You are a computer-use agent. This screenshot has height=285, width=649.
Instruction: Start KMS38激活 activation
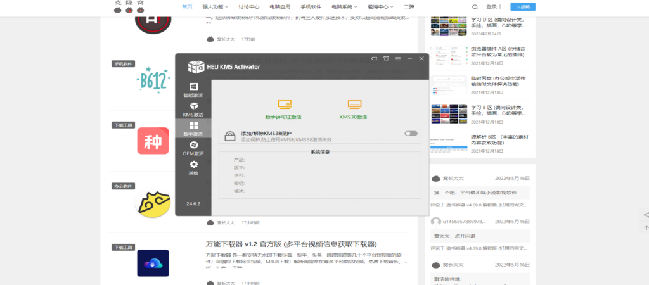pyautogui.click(x=354, y=110)
